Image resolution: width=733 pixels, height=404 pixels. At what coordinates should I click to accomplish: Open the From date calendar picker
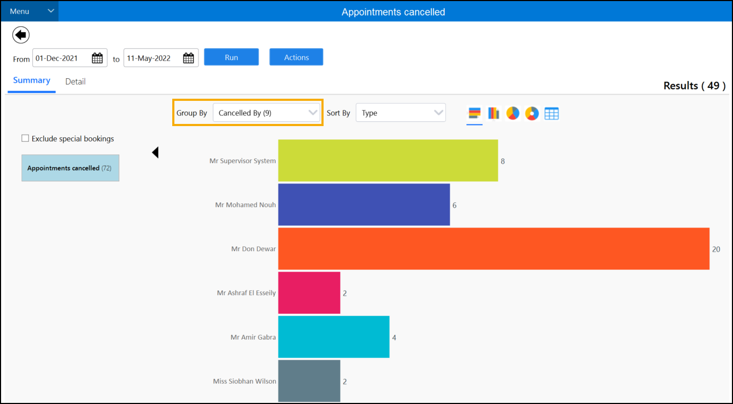tap(97, 58)
